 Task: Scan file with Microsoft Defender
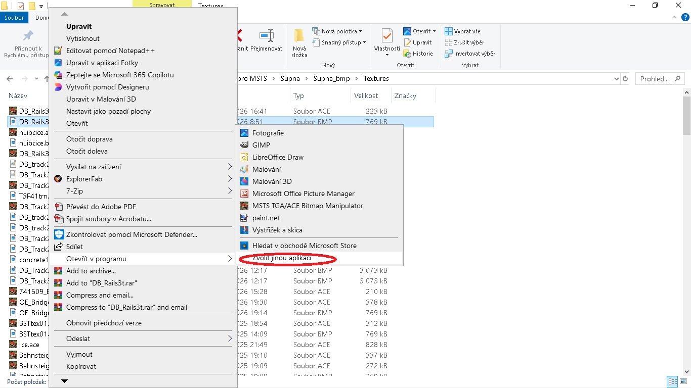pos(132,234)
